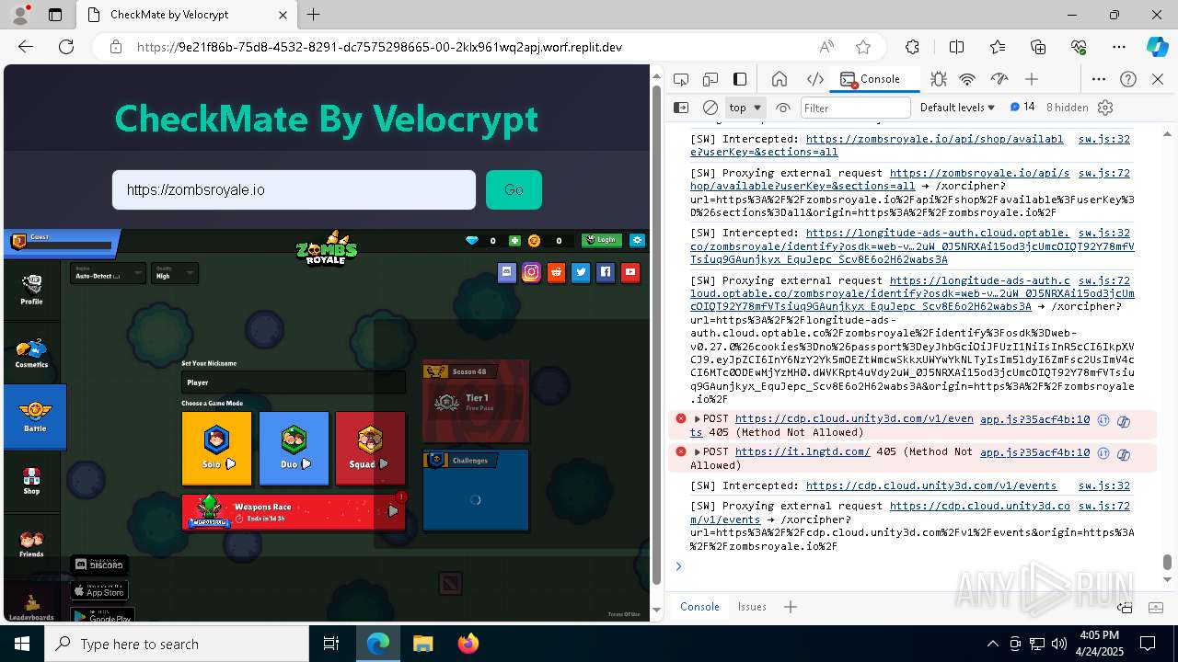Click the Twitter social icon
Image resolution: width=1178 pixels, height=662 pixels.
(580, 272)
